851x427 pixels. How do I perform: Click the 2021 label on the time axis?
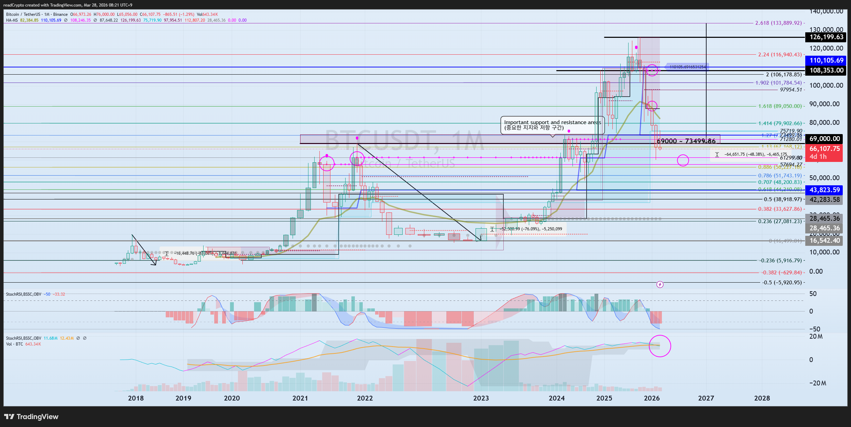300,398
